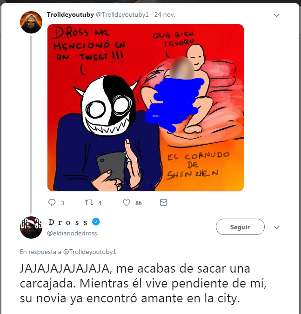Click the reply speech bubble icon
The height and width of the screenshot is (314, 301).
pyautogui.click(x=52, y=202)
